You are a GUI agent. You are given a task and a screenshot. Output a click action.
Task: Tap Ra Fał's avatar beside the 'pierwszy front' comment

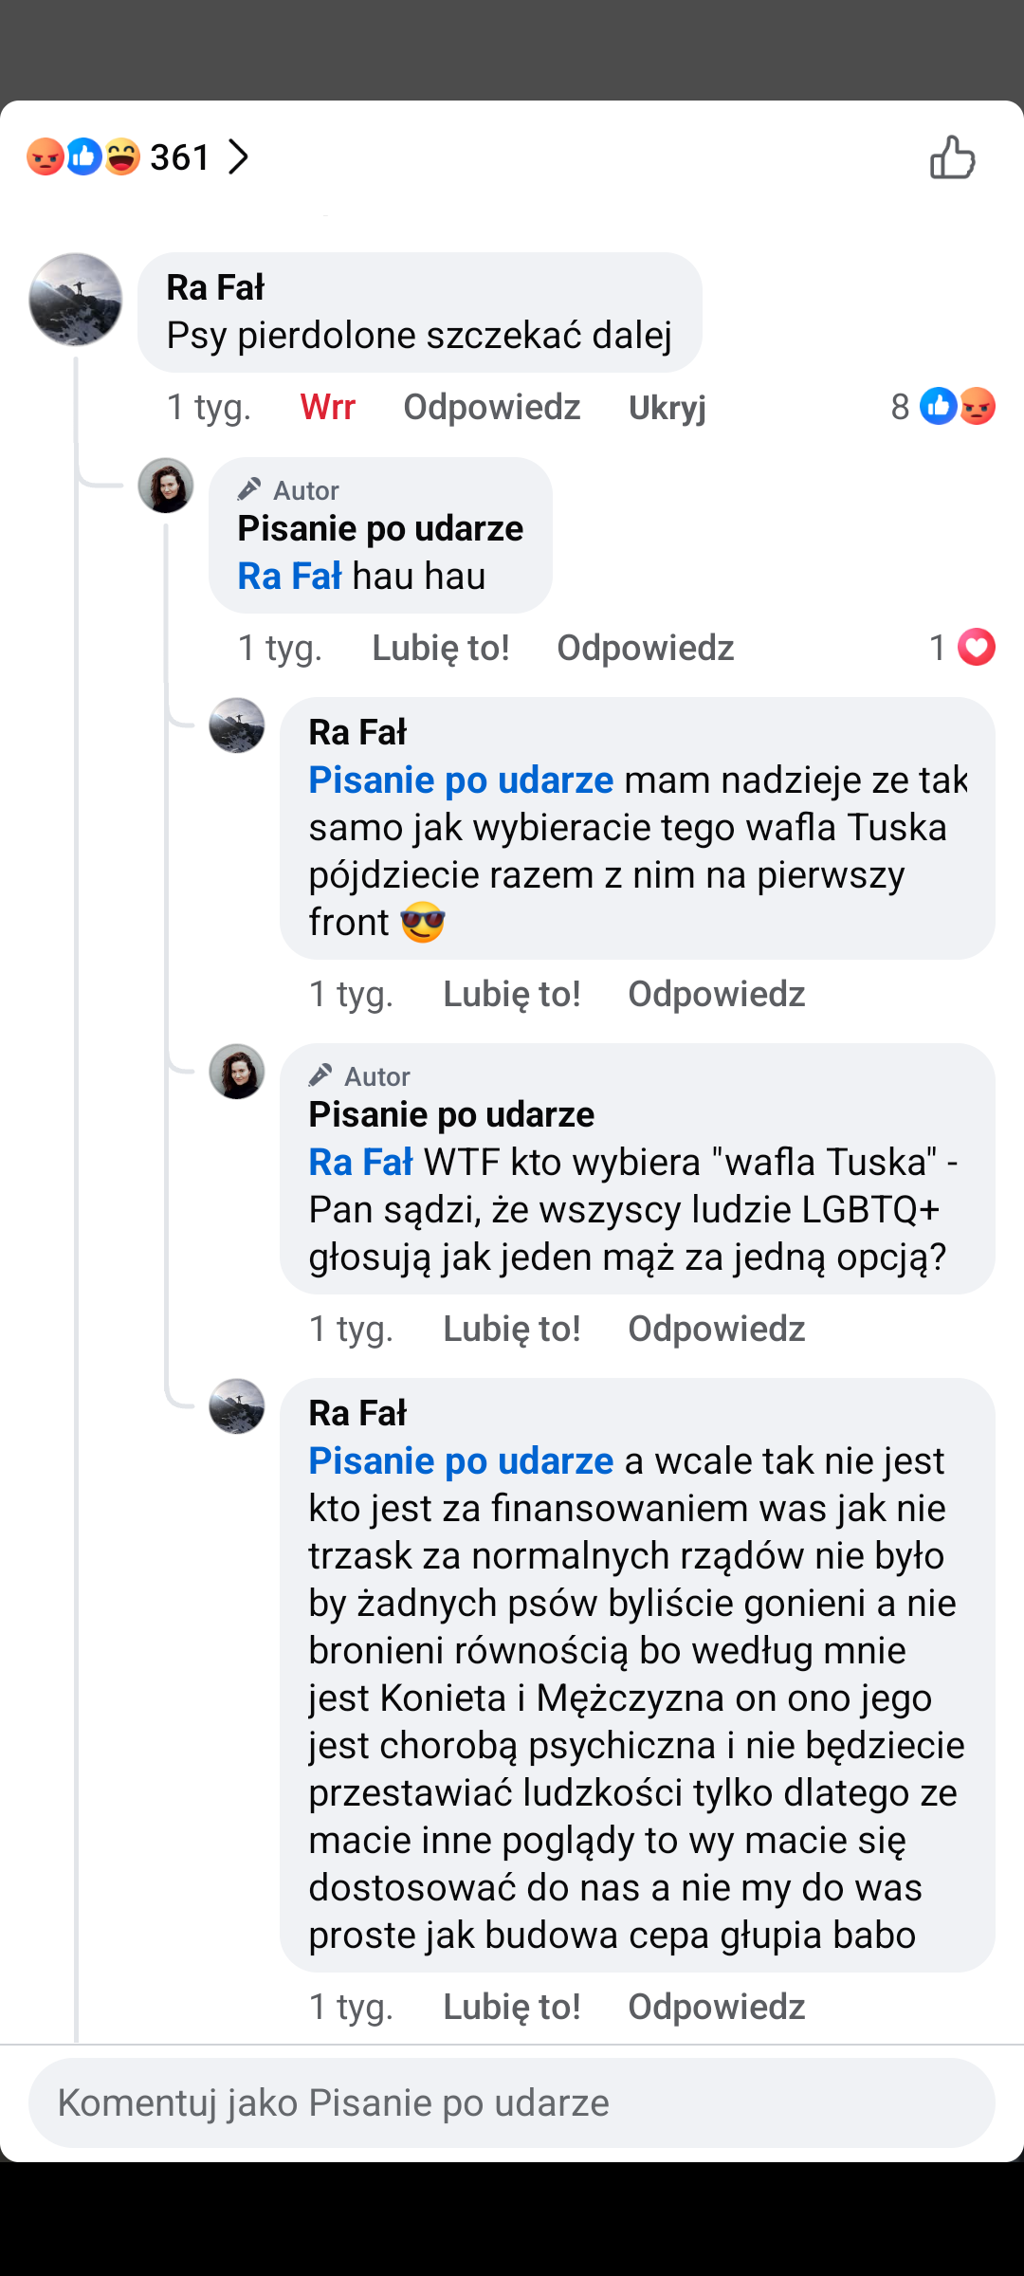tap(237, 726)
